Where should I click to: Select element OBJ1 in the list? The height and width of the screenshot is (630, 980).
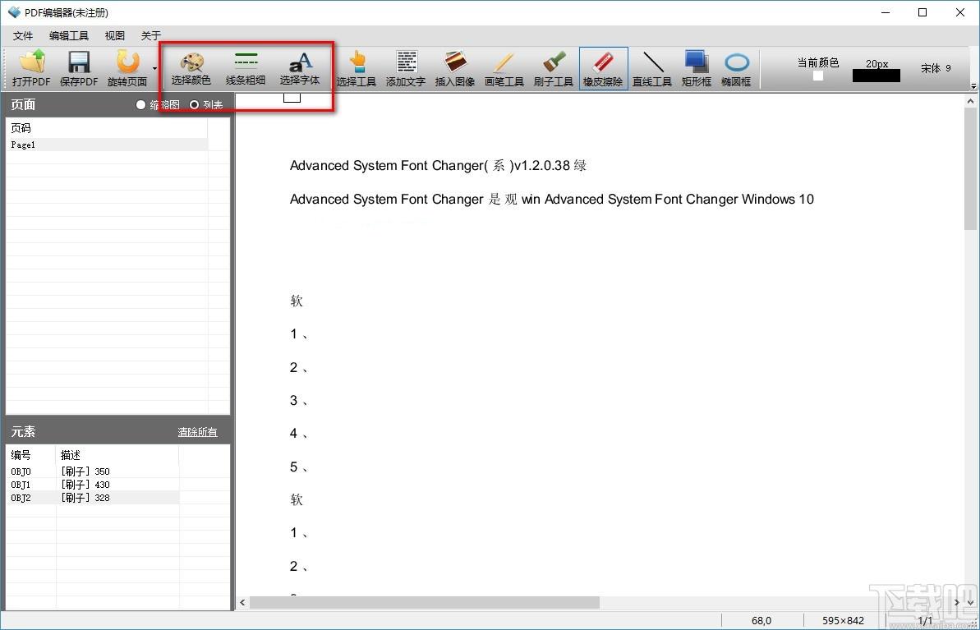pos(93,485)
